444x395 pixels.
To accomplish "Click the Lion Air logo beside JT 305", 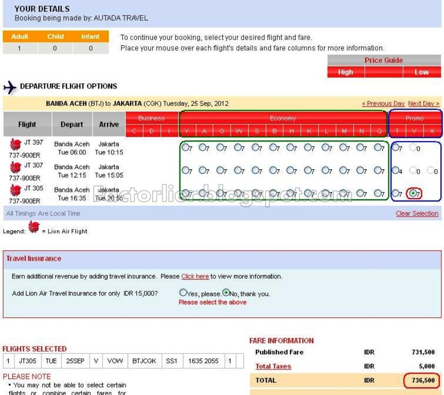I will click(15, 190).
